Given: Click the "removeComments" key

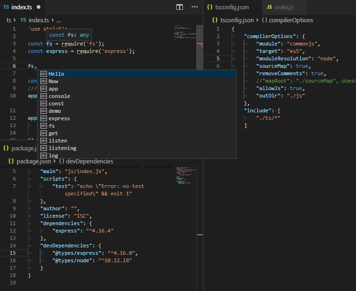Looking at the screenshot, I should click(x=281, y=73).
